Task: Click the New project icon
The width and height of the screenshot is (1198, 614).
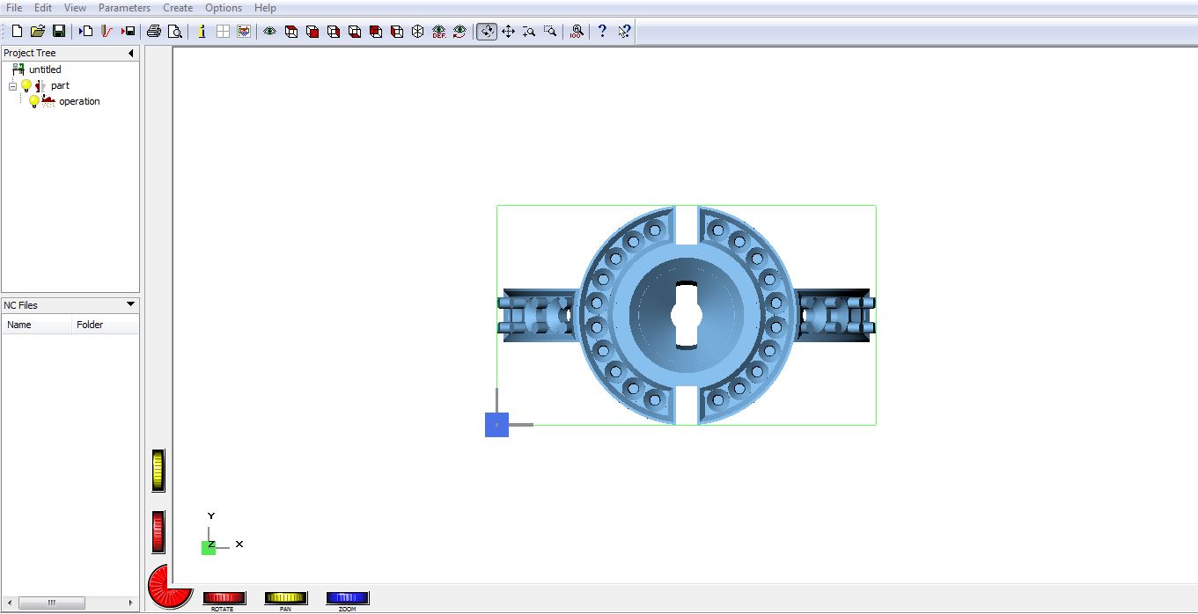Action: pyautogui.click(x=17, y=32)
